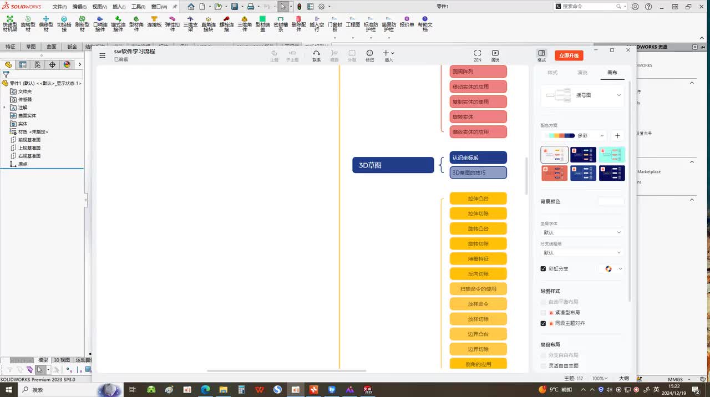Viewport: 710px width, 397px height.
Task: Select the 拉伸凸台 subtopic
Action: point(478,198)
